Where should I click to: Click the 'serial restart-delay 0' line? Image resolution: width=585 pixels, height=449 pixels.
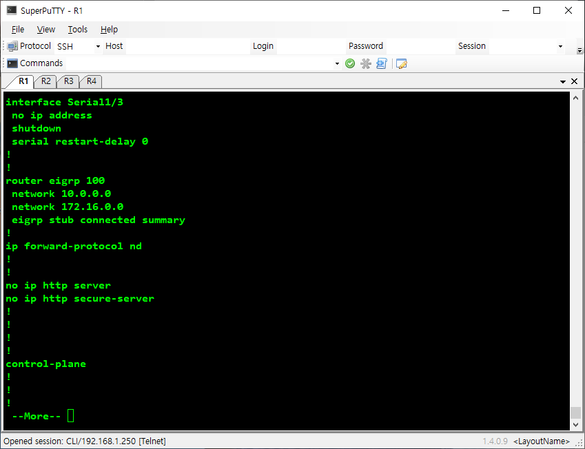[80, 141]
